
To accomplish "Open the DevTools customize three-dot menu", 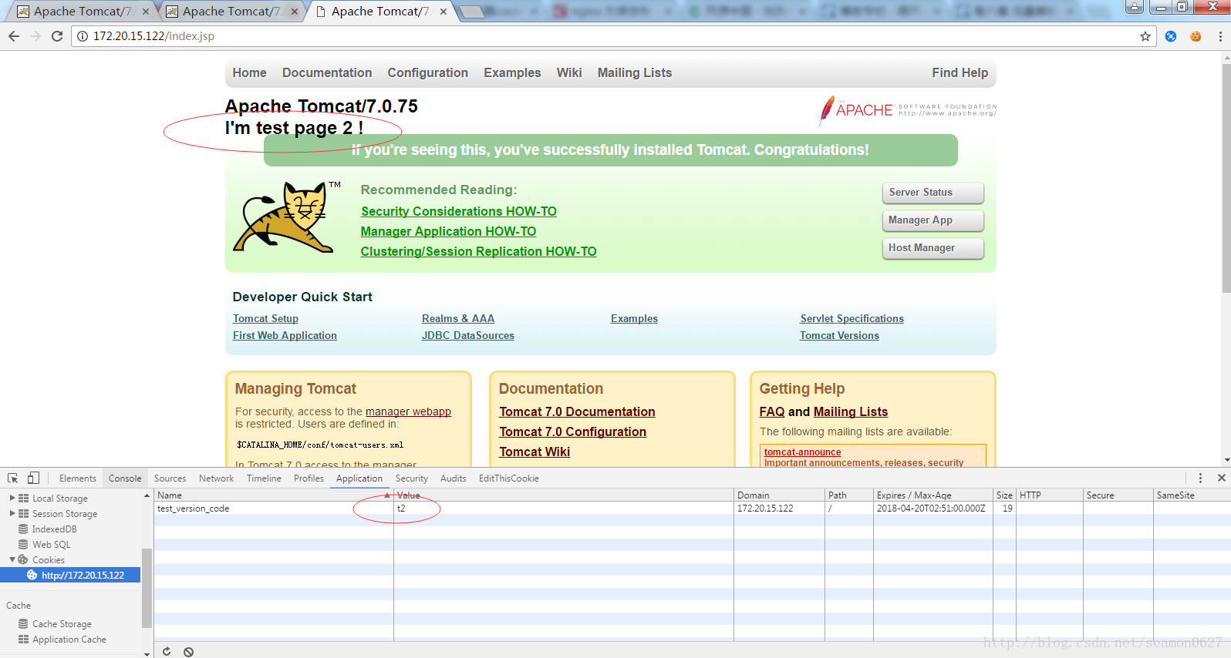I will [x=1200, y=478].
